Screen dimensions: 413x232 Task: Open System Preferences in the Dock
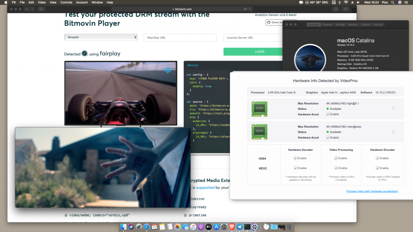pyautogui.click(x=224, y=227)
